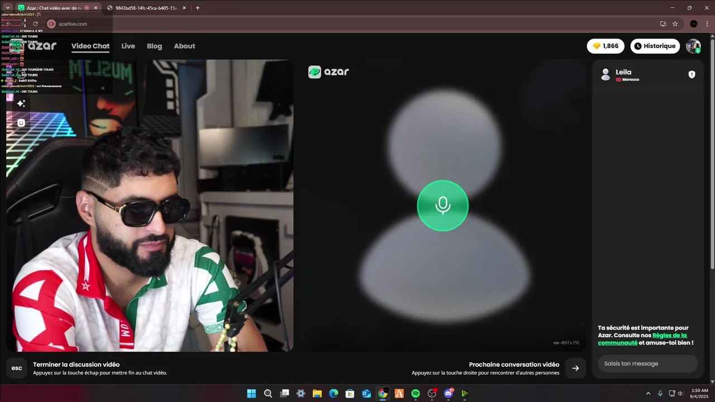Go to the Video Chat tab
Image resolution: width=715 pixels, height=402 pixels.
[x=90, y=46]
